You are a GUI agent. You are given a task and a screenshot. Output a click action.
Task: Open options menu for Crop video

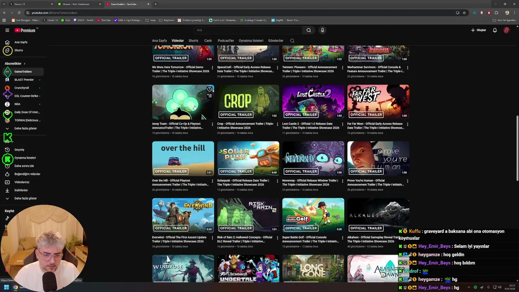click(x=277, y=125)
